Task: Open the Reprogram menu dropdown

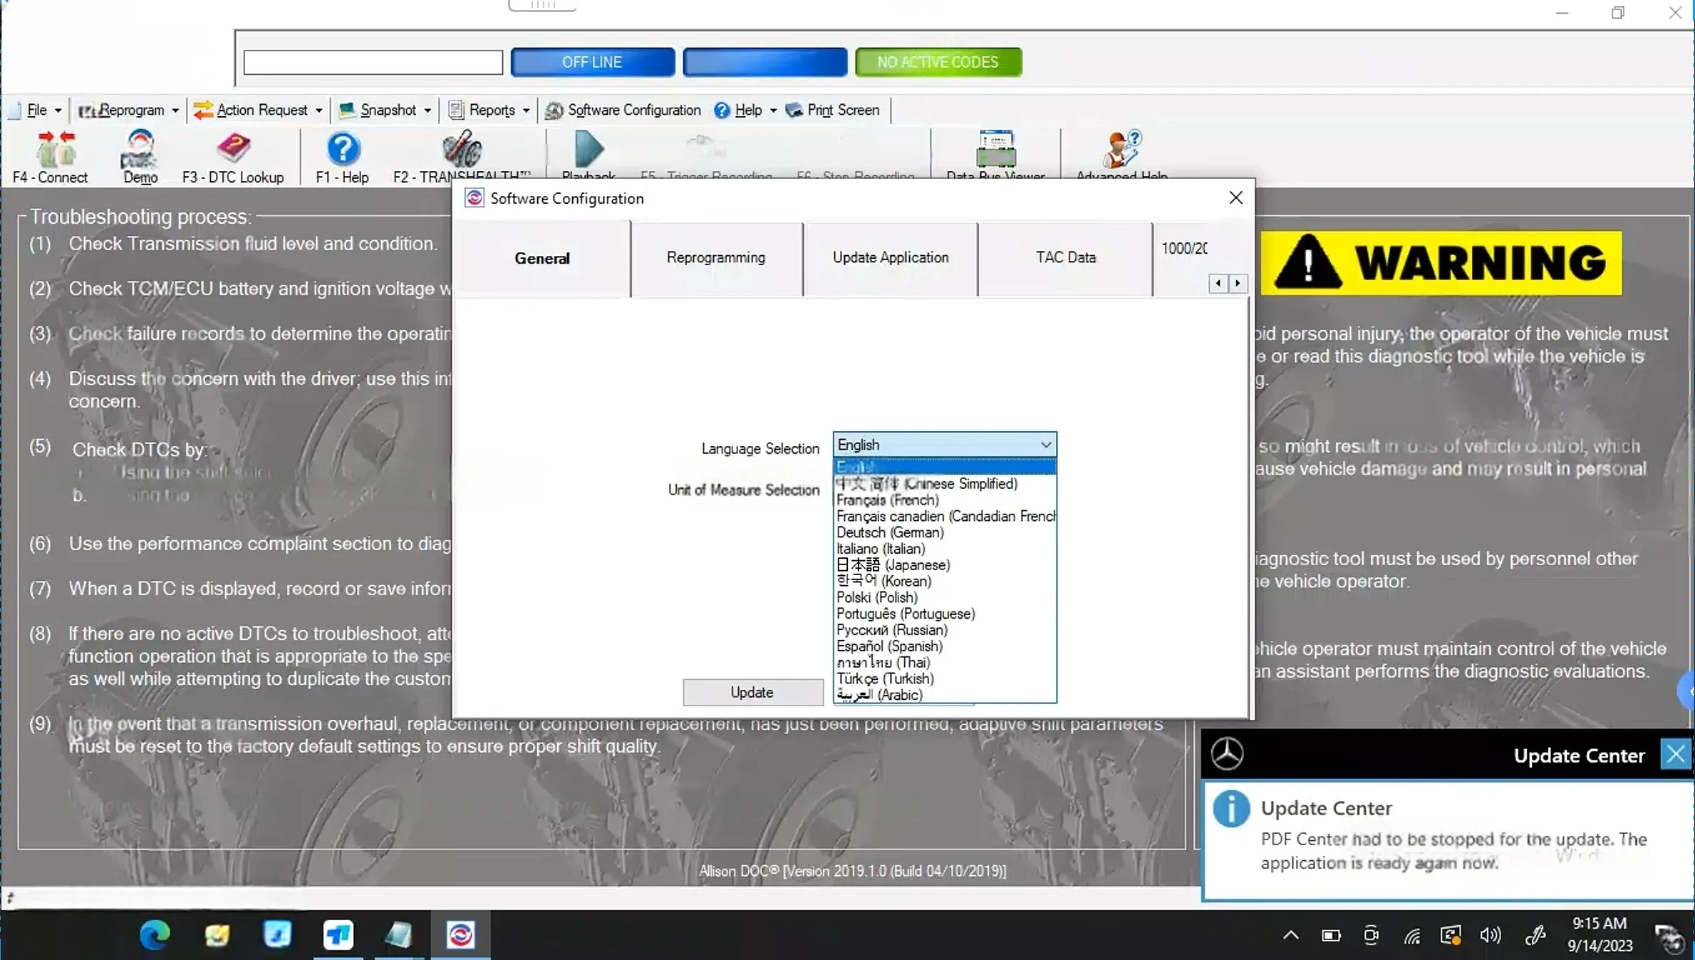Action: pyautogui.click(x=129, y=110)
